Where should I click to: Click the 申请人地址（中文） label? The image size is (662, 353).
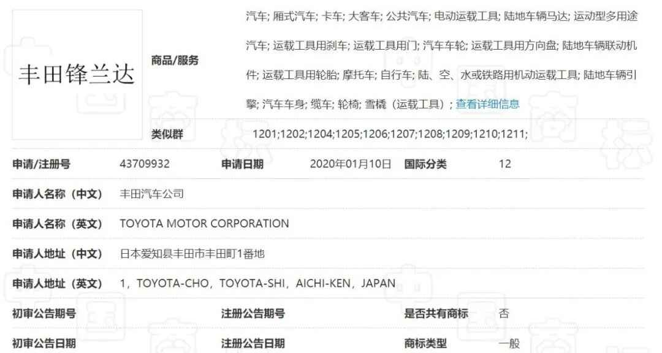(x=58, y=253)
